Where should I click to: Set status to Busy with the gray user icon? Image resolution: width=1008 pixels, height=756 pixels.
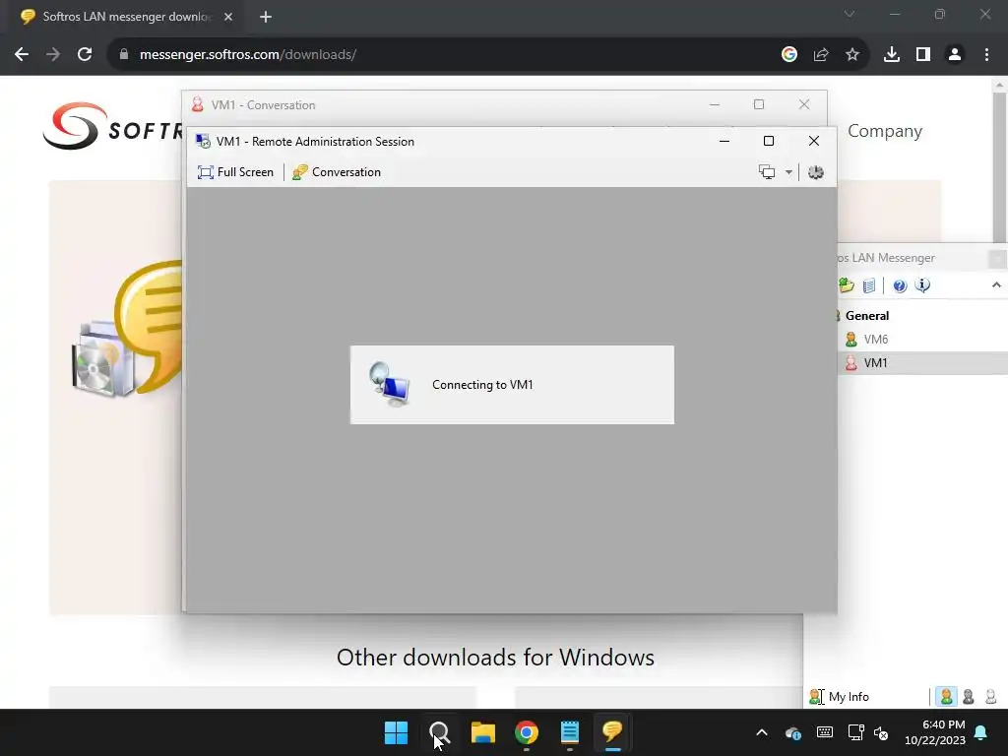(x=969, y=696)
